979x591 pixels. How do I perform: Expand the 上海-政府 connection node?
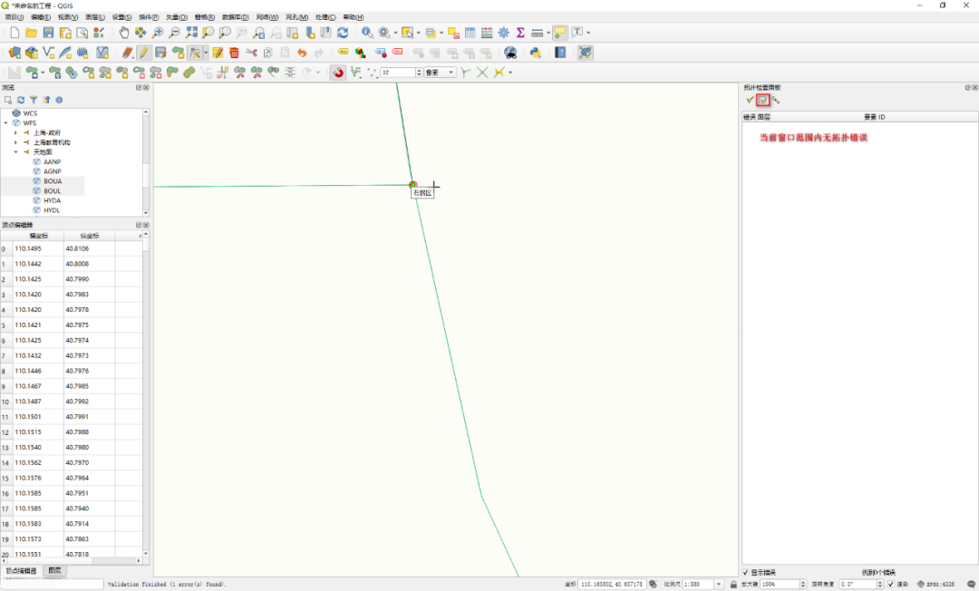click(15, 132)
